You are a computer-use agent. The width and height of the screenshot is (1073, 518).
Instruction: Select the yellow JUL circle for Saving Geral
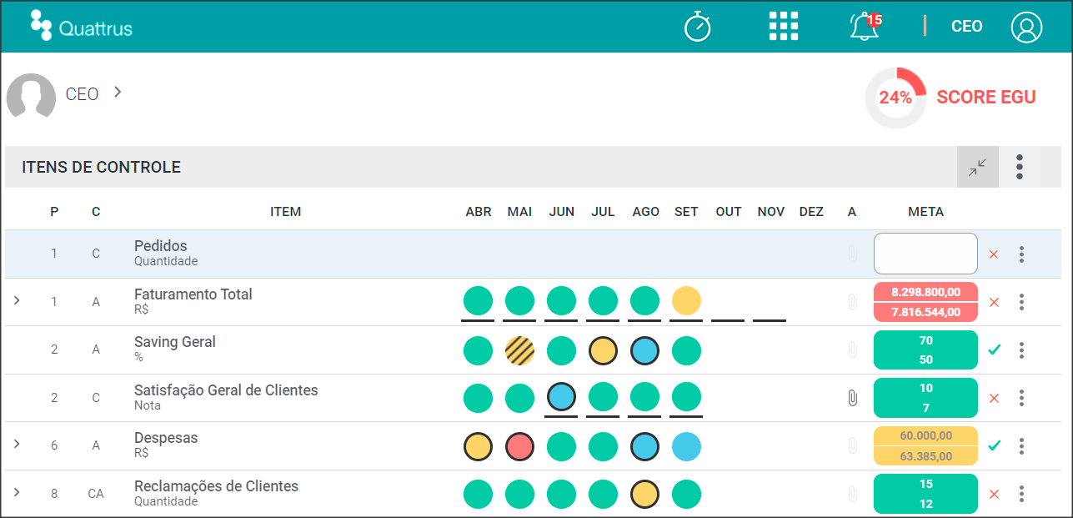click(603, 350)
